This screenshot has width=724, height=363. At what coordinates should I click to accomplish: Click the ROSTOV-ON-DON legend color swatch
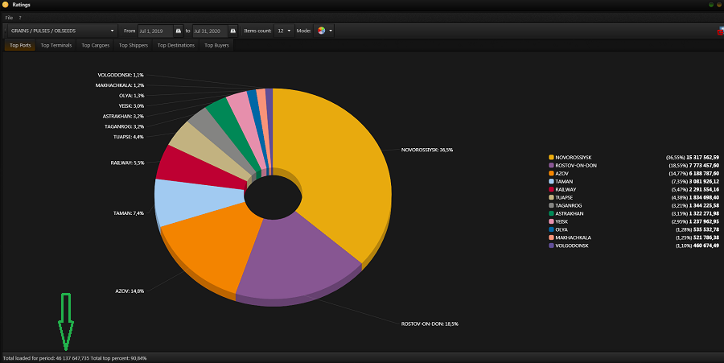click(x=551, y=165)
